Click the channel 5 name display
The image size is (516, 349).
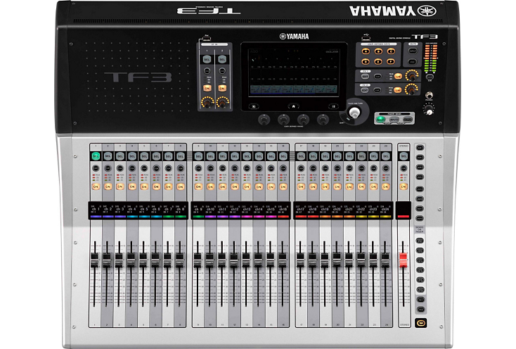coord(143,209)
